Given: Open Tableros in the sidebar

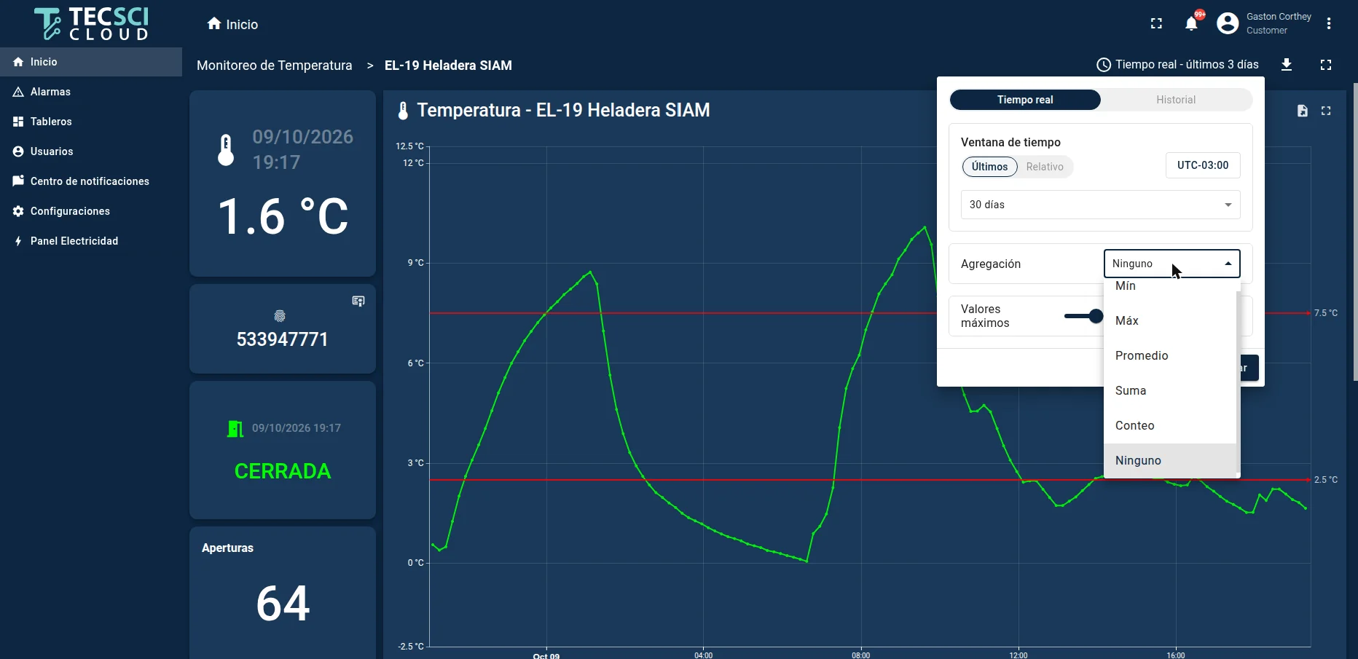Looking at the screenshot, I should tap(91, 122).
